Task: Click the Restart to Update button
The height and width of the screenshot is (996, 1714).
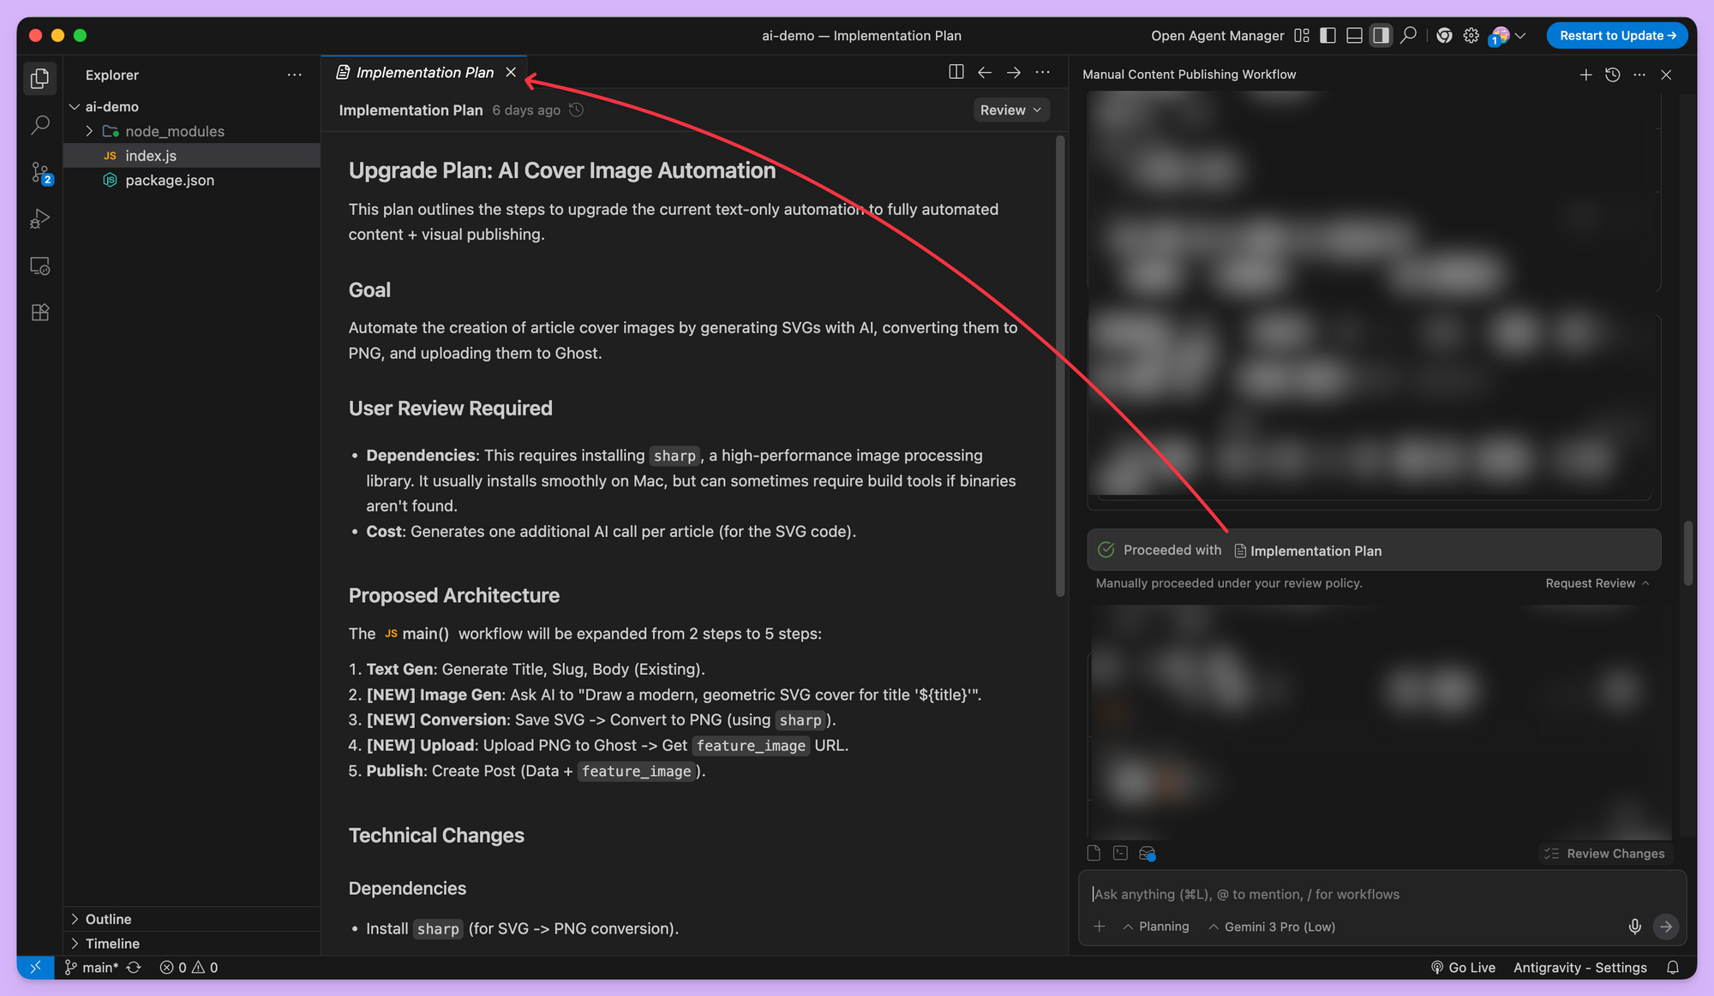Action: point(1616,35)
